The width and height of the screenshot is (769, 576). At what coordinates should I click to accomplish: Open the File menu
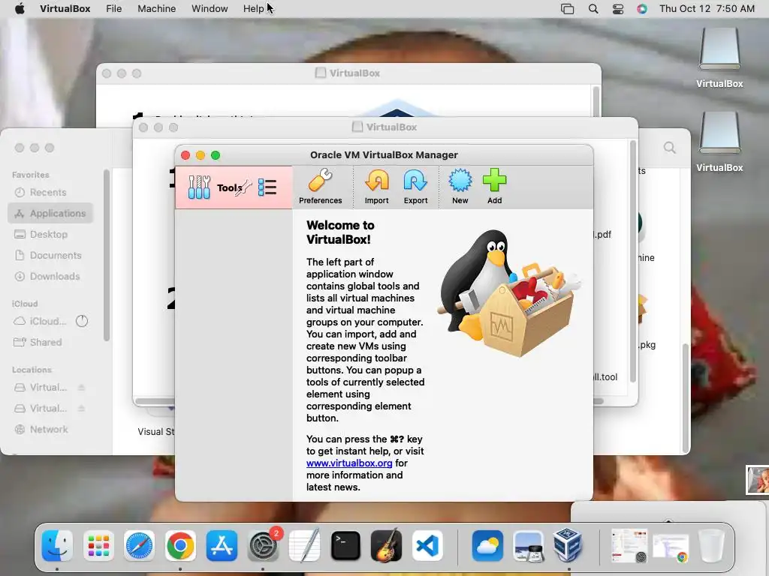tap(114, 9)
